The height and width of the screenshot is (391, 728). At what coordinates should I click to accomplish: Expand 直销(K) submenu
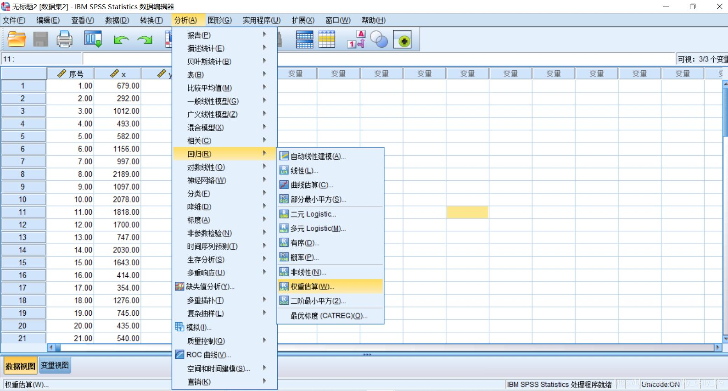tap(224, 382)
